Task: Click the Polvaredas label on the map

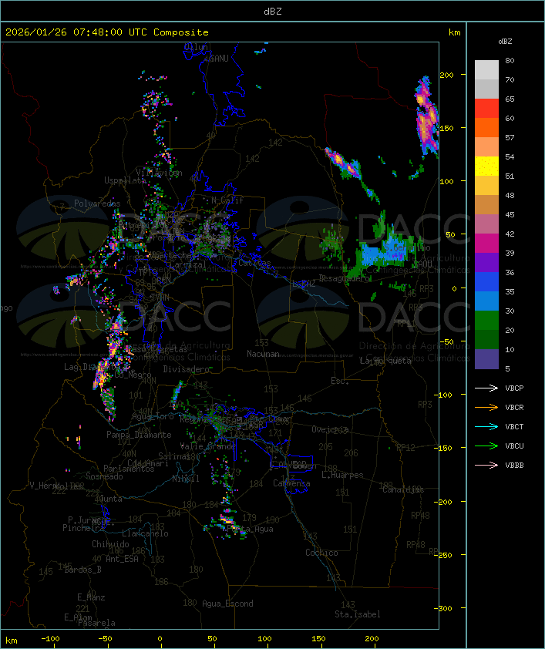Action: tap(97, 203)
